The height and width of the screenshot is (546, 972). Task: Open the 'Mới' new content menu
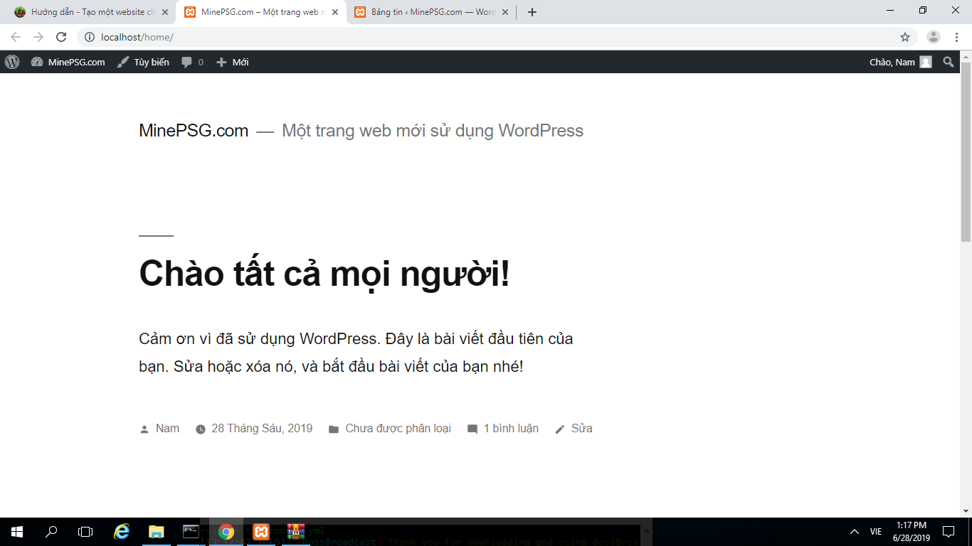pos(232,62)
